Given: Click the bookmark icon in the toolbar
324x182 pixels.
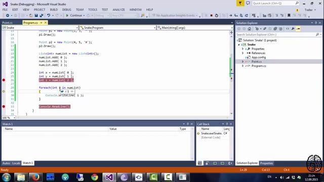Looking at the screenshot, I should click(x=289, y=16).
